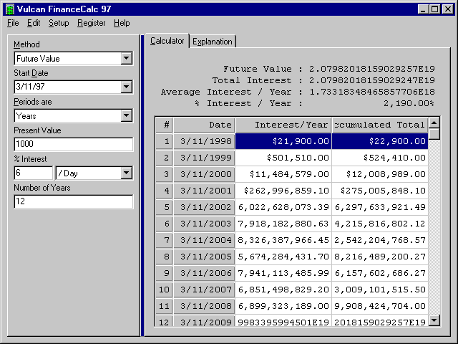Click the Interest/Year column header

[283, 125]
